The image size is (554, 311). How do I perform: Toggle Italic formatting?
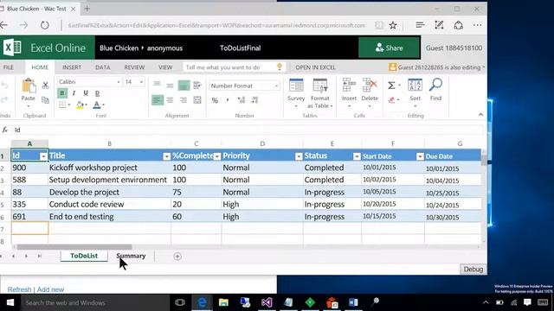(74, 93)
